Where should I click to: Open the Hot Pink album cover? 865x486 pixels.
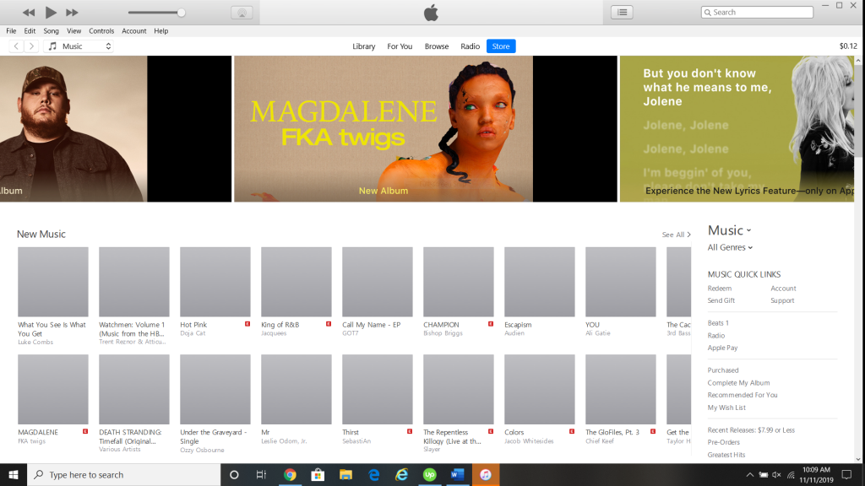pos(215,282)
